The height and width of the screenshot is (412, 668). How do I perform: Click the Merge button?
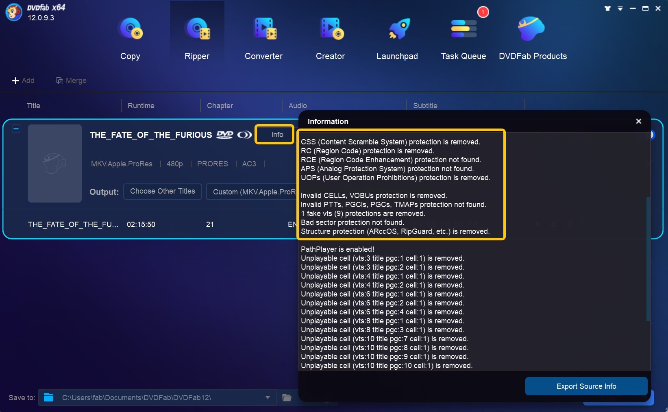click(x=71, y=81)
